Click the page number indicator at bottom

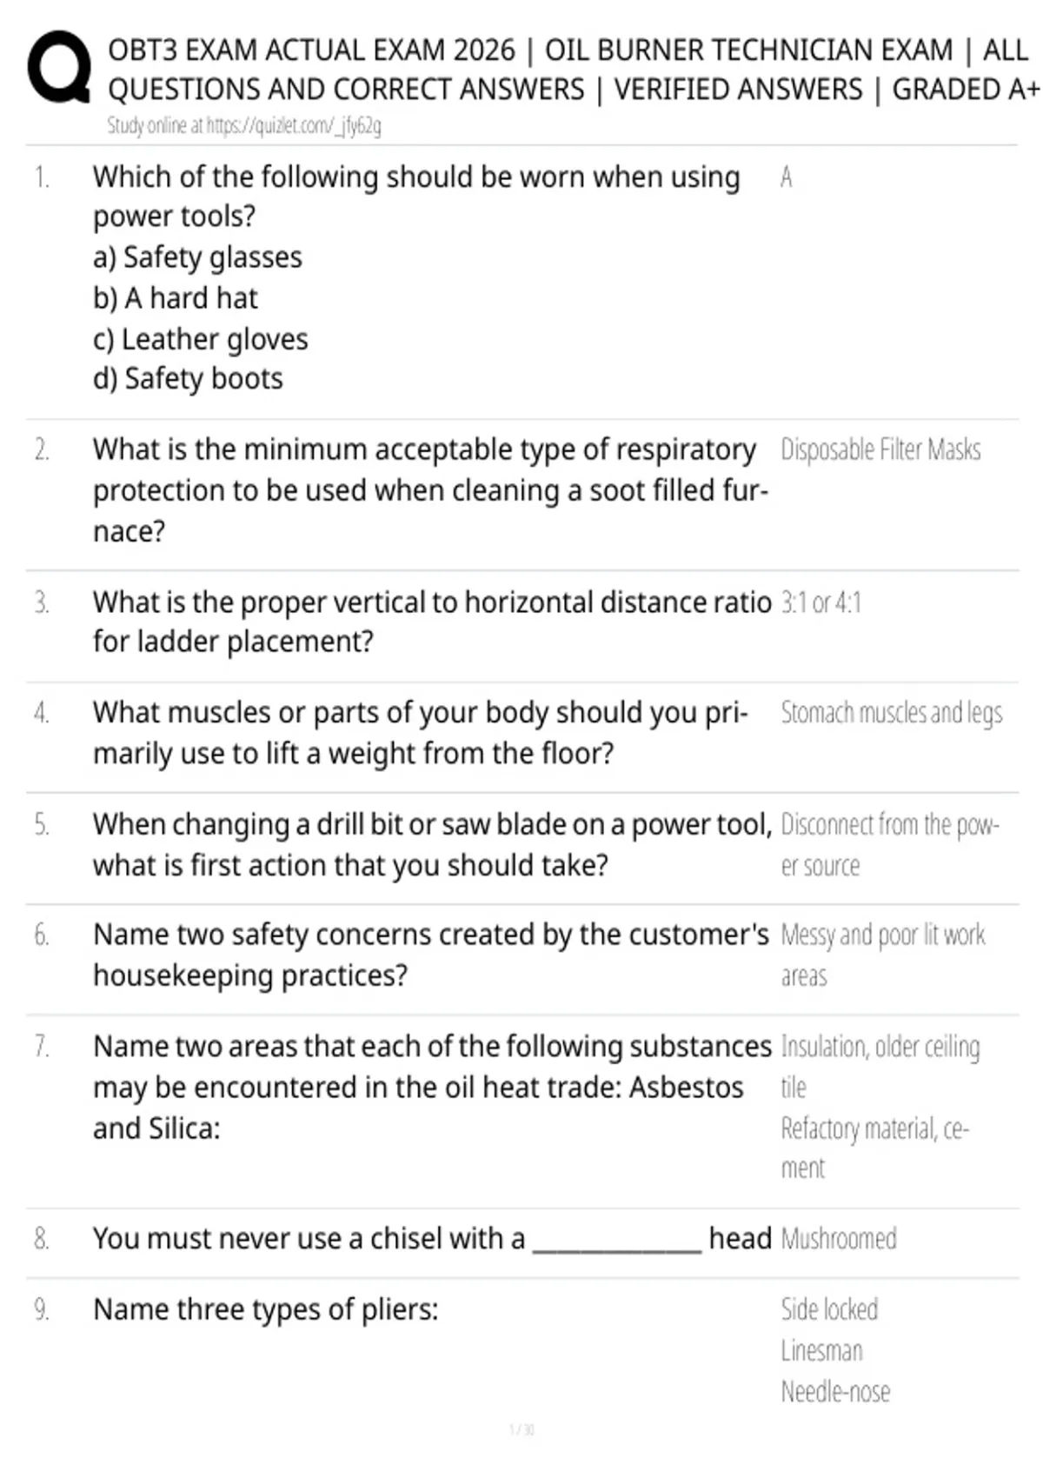tap(521, 1429)
